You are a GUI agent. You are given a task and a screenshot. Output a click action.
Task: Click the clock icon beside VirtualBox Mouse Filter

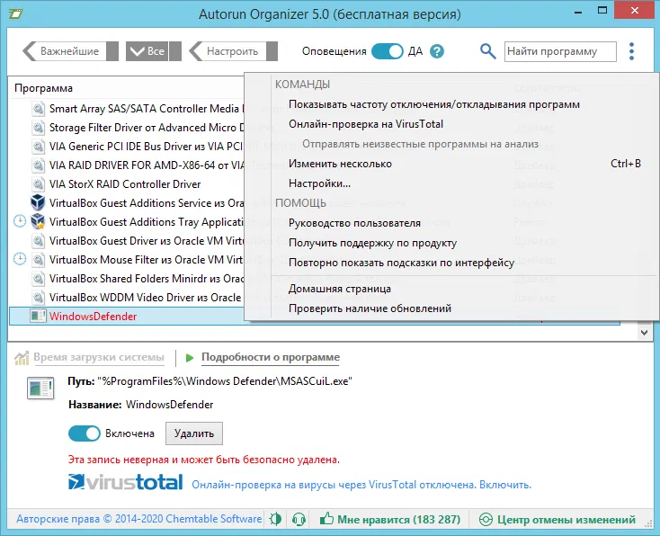20,259
